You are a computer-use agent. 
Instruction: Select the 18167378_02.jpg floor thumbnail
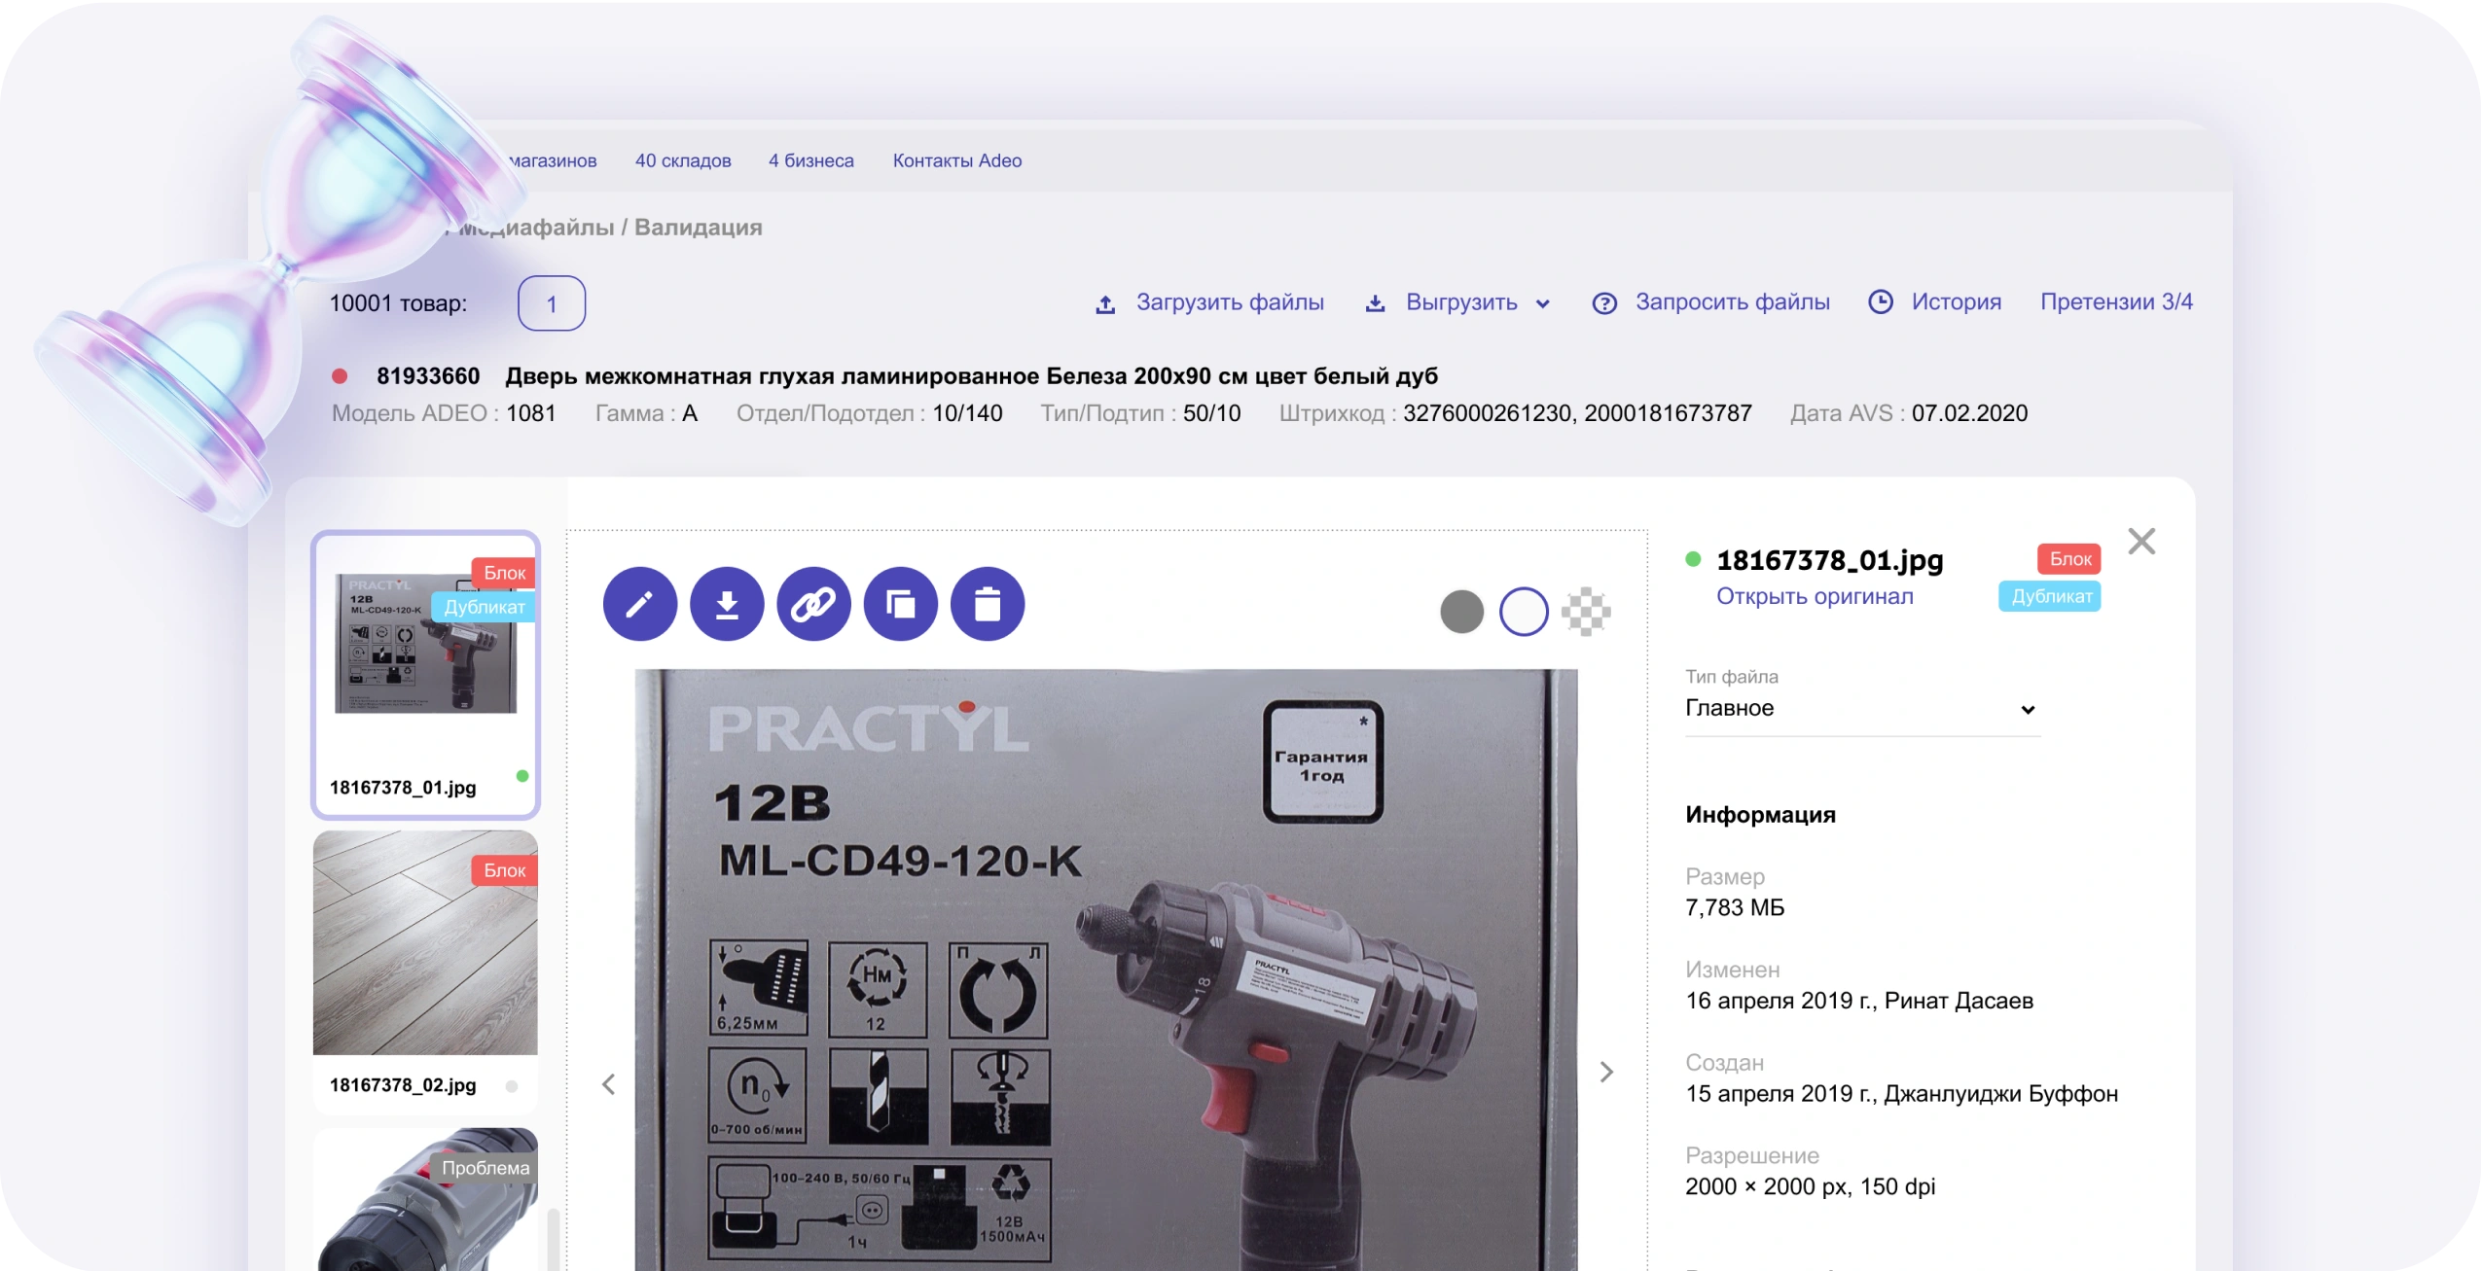pyautogui.click(x=425, y=942)
